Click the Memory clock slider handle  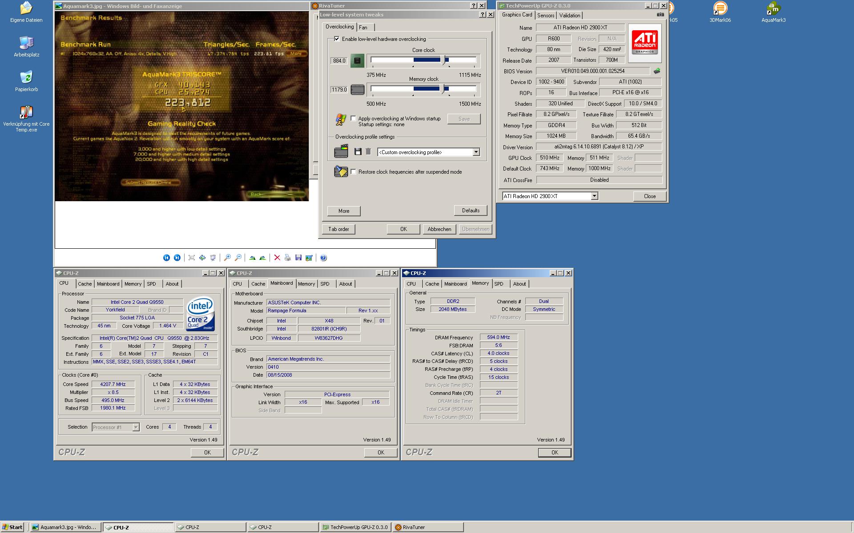(443, 89)
